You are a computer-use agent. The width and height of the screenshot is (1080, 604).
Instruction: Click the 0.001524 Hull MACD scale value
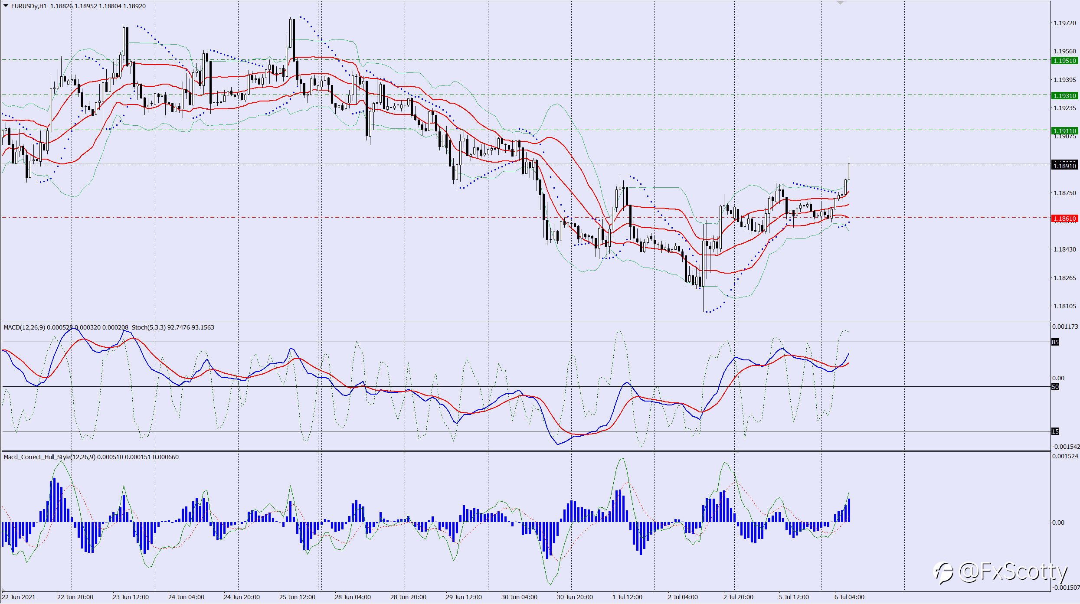[1065, 456]
